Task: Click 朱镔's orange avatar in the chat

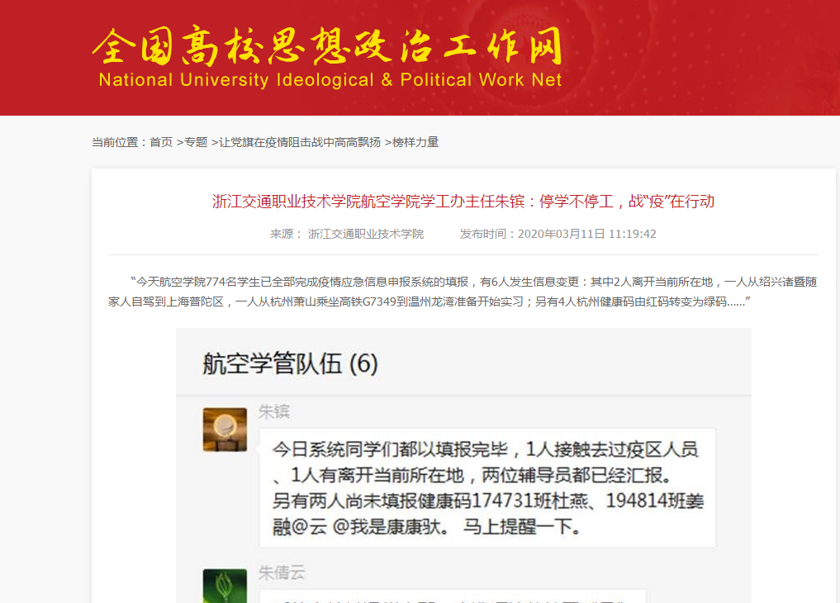Action: tap(225, 430)
